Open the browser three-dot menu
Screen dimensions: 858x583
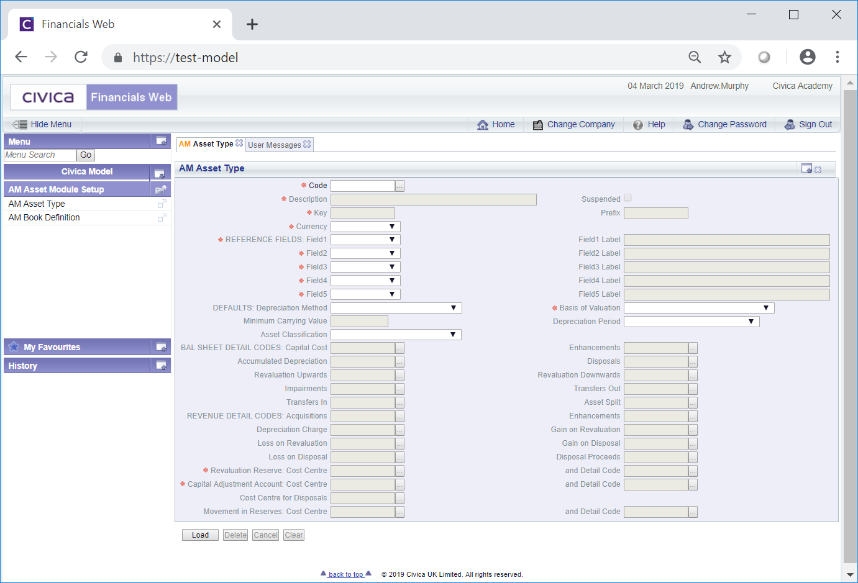click(x=837, y=57)
